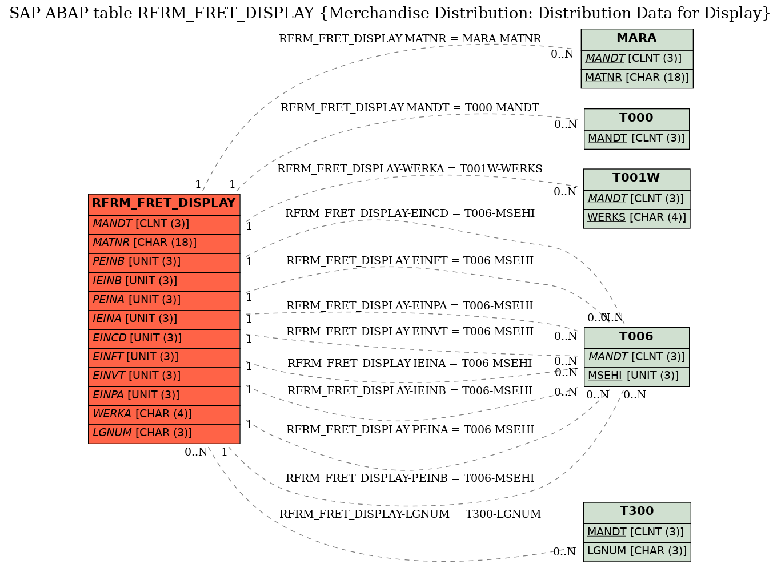Click the EINFT = T006-MSEHI relation label

[410, 261]
